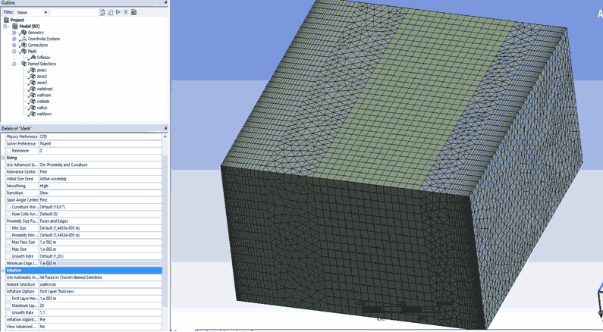Check the First Layer Height parameter box
Screen dimensions: 603x332
[9, 299]
